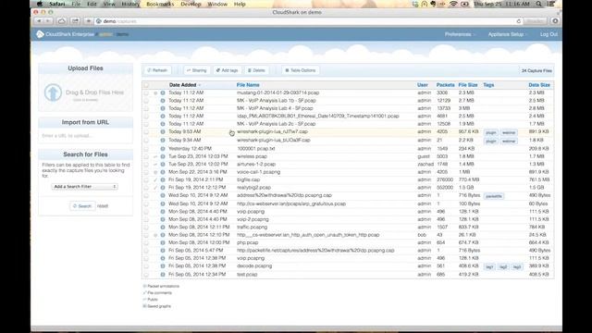592x333 pixels.
Task: Check the box for mustang-01-2014-01-29-093714.pcap
Action: [146, 92]
